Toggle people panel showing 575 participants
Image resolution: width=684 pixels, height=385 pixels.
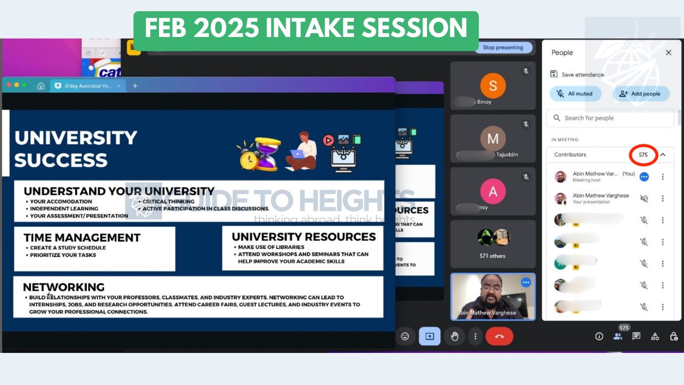[618, 336]
